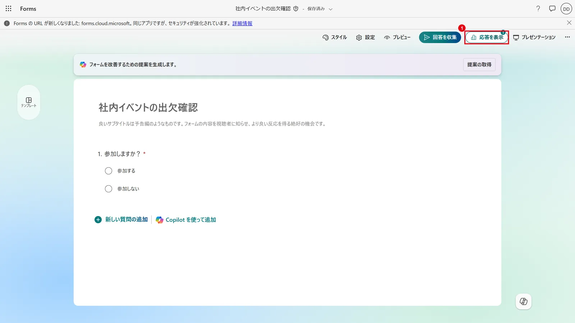Expand the 保存済み dropdown chevron
Screen dimensions: 575x323
click(x=331, y=9)
